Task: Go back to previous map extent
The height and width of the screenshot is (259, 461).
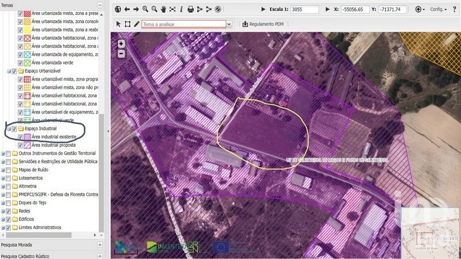Action: (x=127, y=10)
